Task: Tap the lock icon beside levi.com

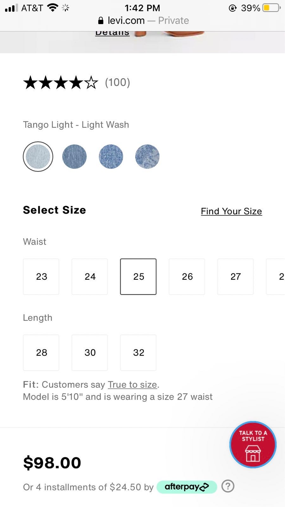Action: [x=101, y=21]
